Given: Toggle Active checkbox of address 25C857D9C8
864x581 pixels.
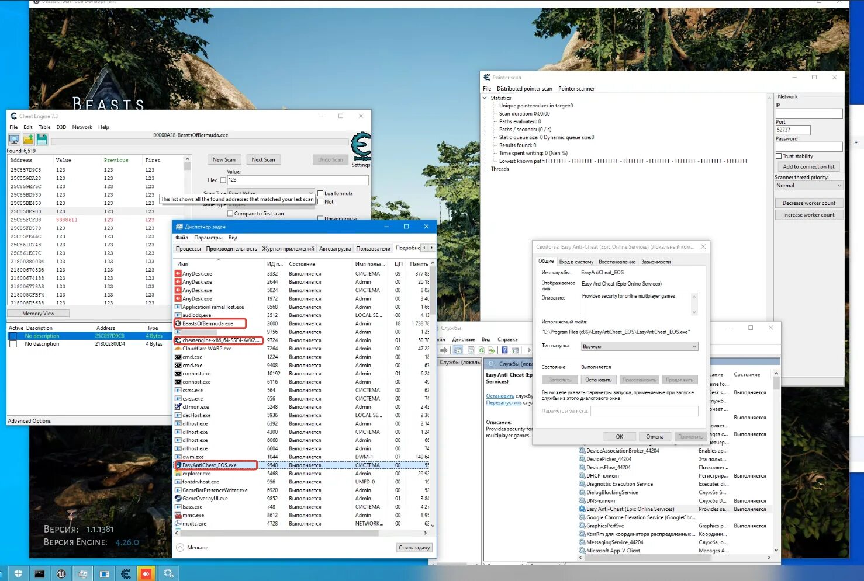Looking at the screenshot, I should coord(13,336).
